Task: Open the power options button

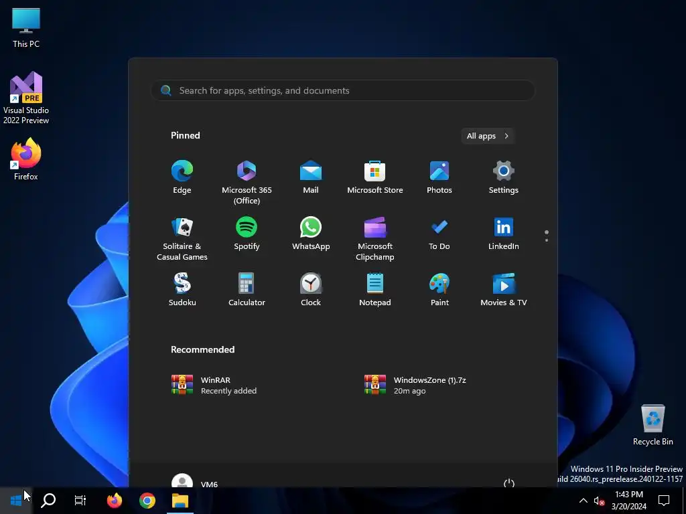Action: pos(509,483)
